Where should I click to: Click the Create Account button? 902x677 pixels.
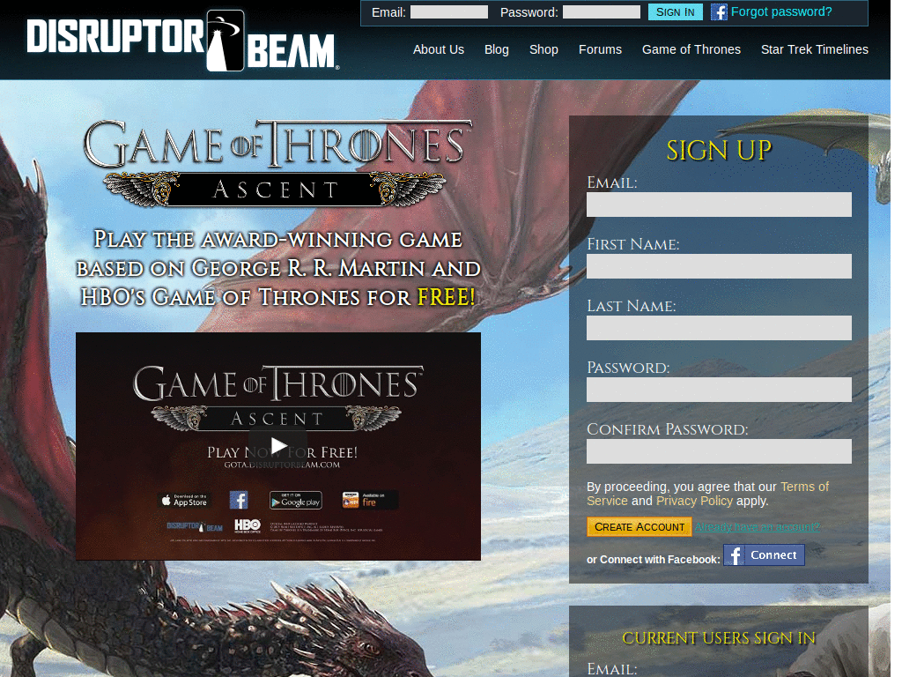pos(640,527)
